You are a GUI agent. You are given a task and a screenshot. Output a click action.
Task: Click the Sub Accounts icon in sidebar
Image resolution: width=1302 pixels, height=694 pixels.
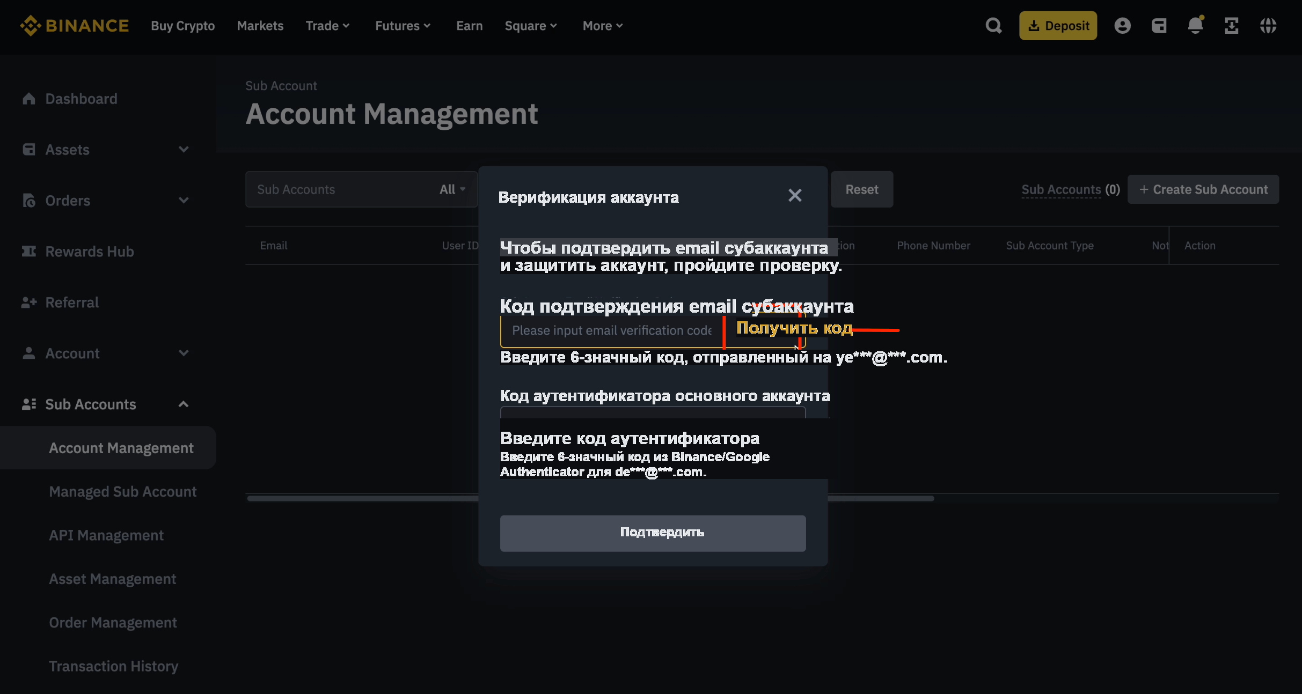click(29, 404)
